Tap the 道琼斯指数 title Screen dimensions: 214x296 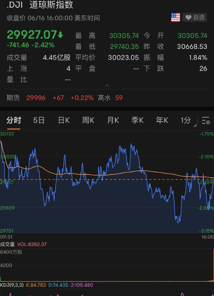(51, 5)
